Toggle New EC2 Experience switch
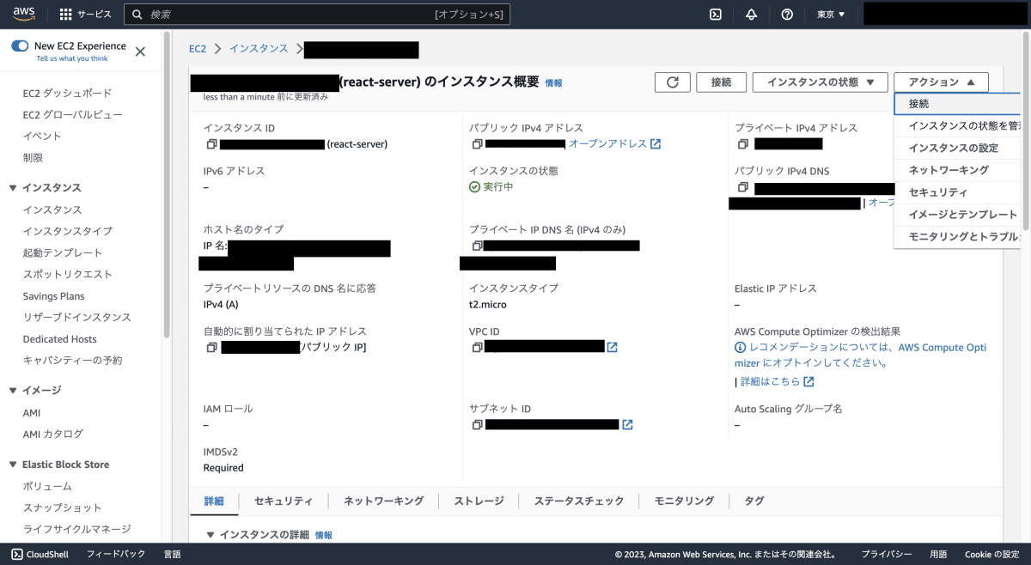The image size is (1031, 565). [20, 46]
